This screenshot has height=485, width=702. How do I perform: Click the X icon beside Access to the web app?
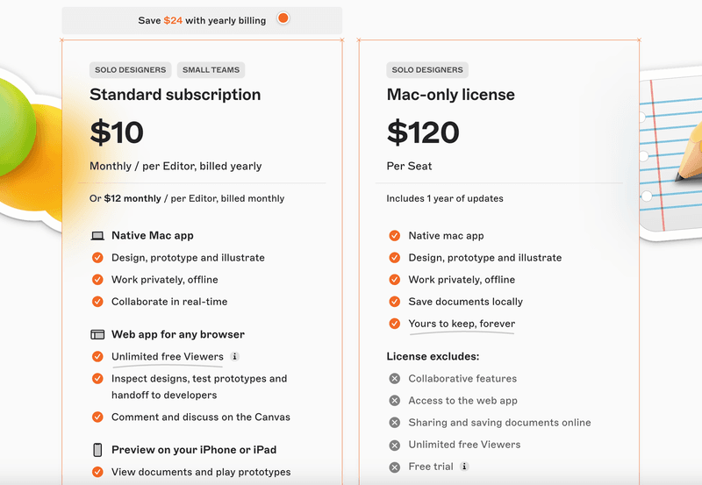(395, 401)
